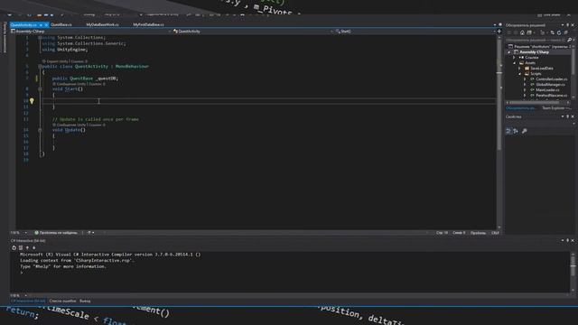The image size is (578, 325).
Task: Click the lightbulb quick actions icon
Action: tap(32, 100)
